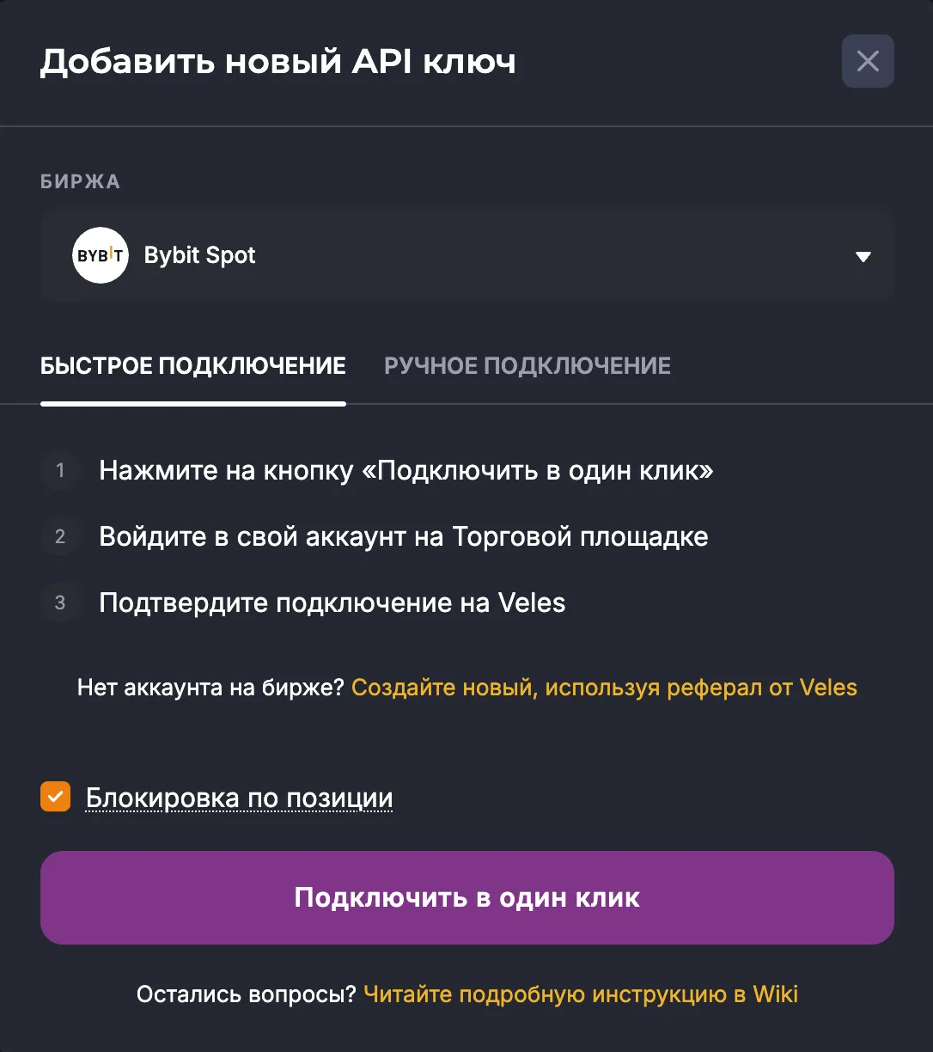This screenshot has width=933, height=1052.
Task: Click the step 1 number indicator
Action: [59, 471]
